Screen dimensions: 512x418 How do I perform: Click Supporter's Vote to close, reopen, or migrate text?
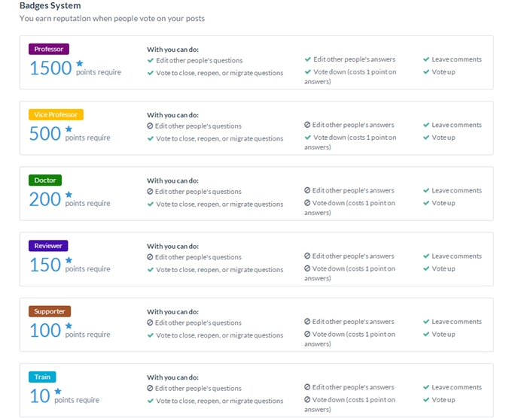(219, 335)
